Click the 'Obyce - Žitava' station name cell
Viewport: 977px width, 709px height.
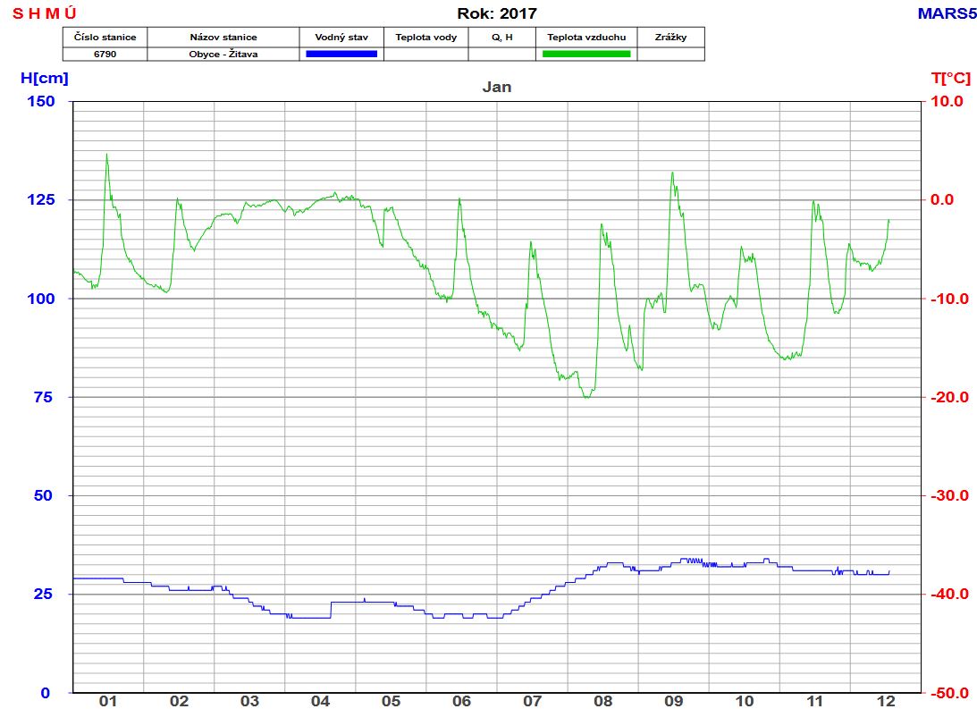tap(223, 54)
